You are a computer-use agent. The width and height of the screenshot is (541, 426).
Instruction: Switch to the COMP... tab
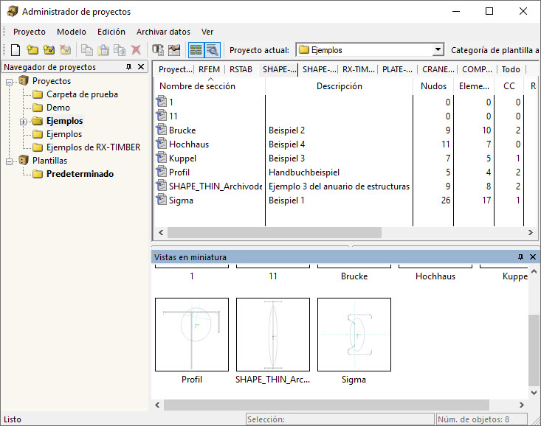[x=478, y=69]
